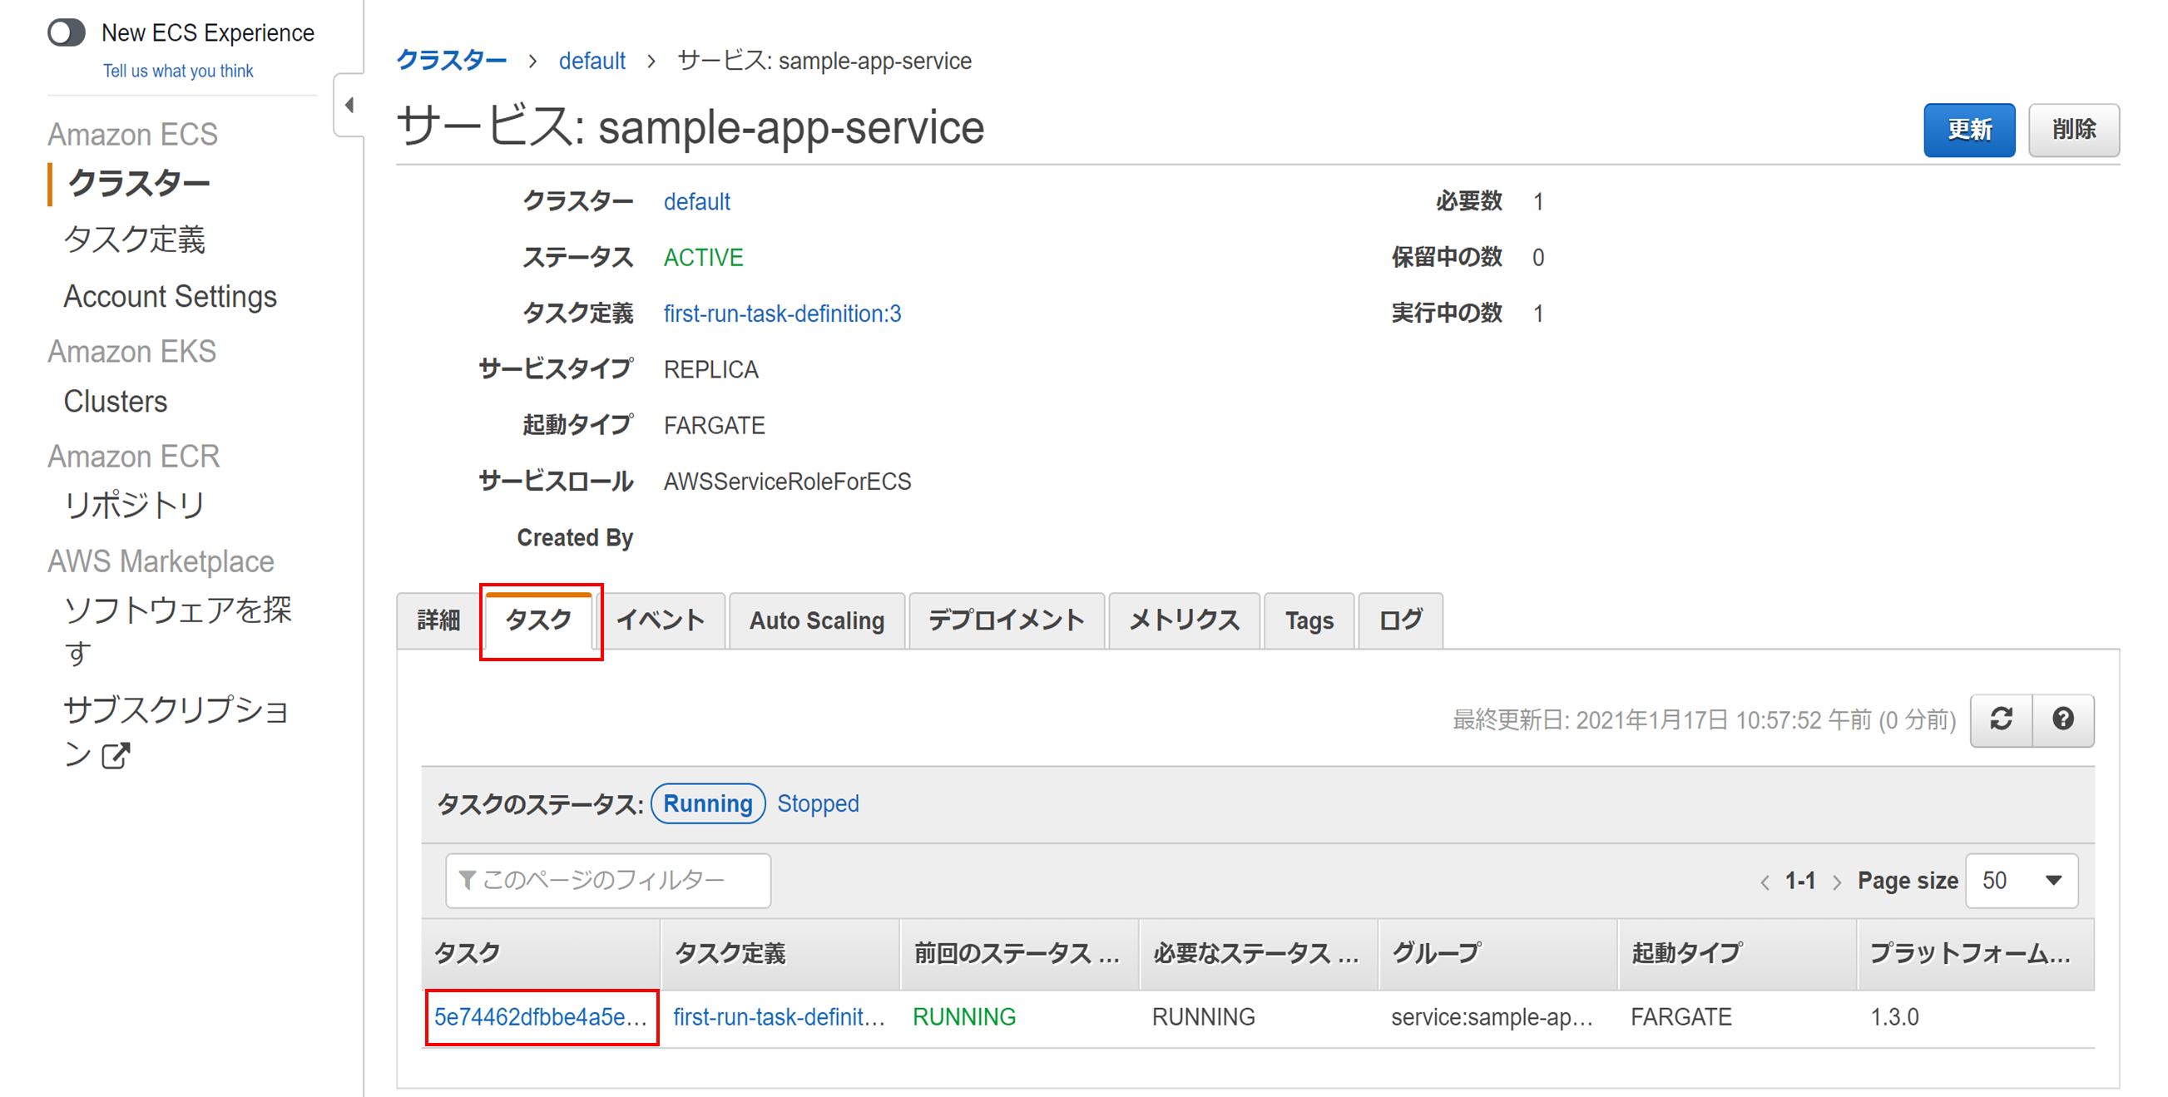Image resolution: width=2168 pixels, height=1097 pixels.
Task: Sort by the 前回のステータス column header
Action: coord(1019,953)
